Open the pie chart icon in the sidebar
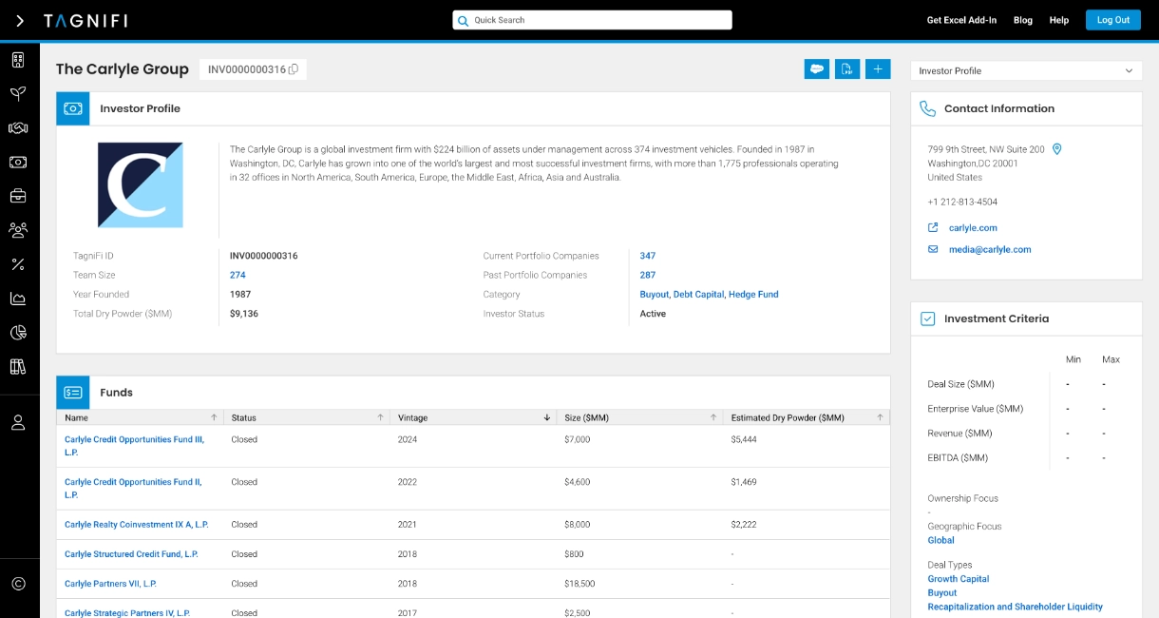 point(19,332)
